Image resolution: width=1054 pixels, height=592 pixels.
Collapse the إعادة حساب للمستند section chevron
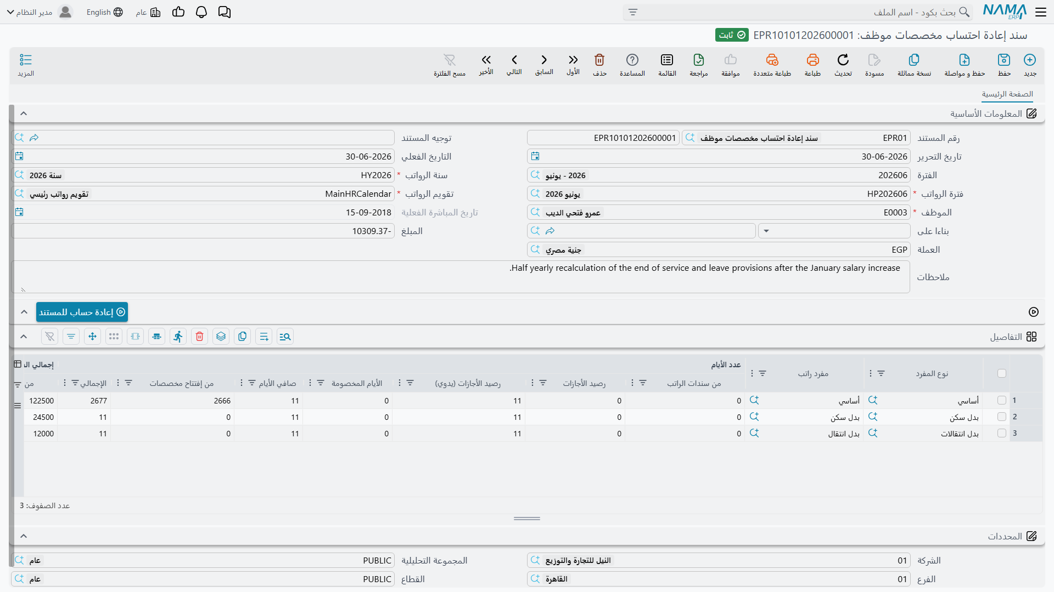tap(24, 312)
